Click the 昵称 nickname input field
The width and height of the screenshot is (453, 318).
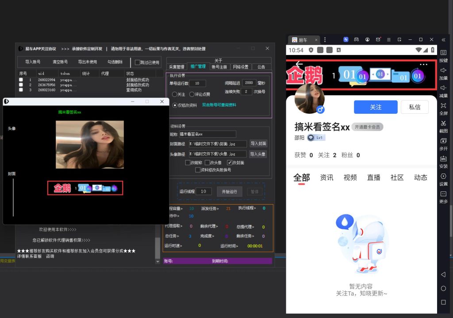coord(207,134)
